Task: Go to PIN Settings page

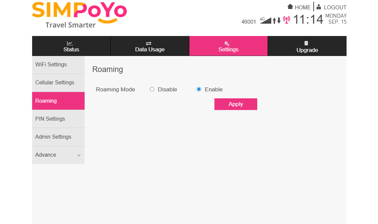Action: tap(50, 119)
